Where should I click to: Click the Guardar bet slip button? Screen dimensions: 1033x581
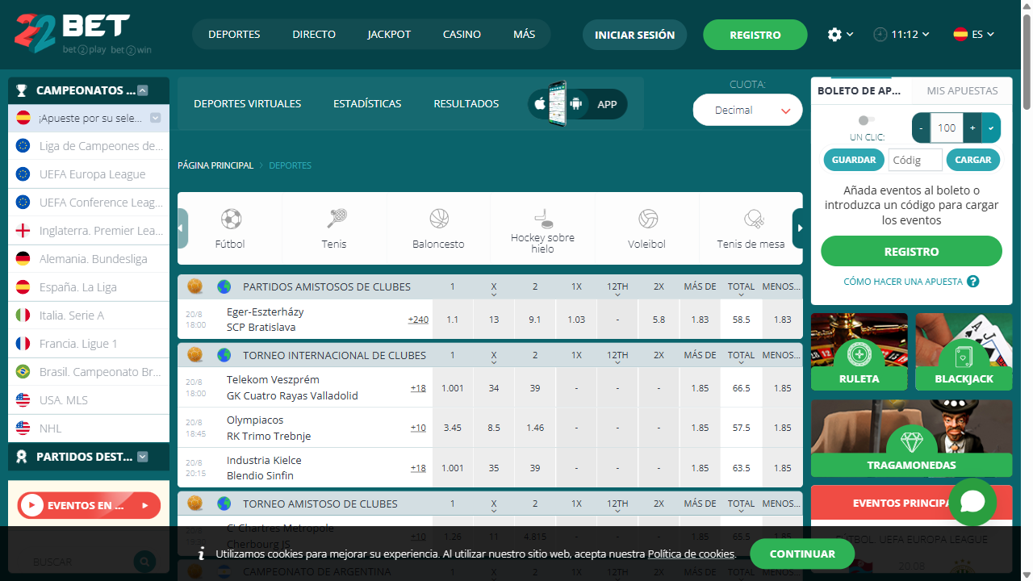[854, 160]
